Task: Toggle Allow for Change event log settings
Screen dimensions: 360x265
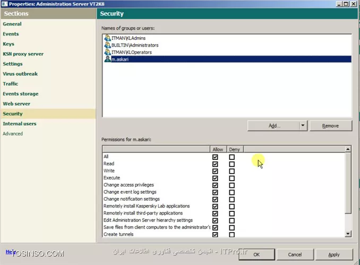Action: coord(215,192)
